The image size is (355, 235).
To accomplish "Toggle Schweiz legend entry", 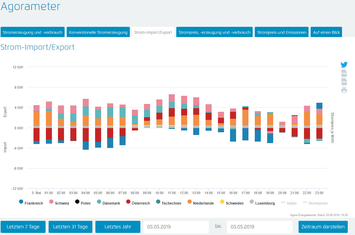I will pyautogui.click(x=59, y=203).
